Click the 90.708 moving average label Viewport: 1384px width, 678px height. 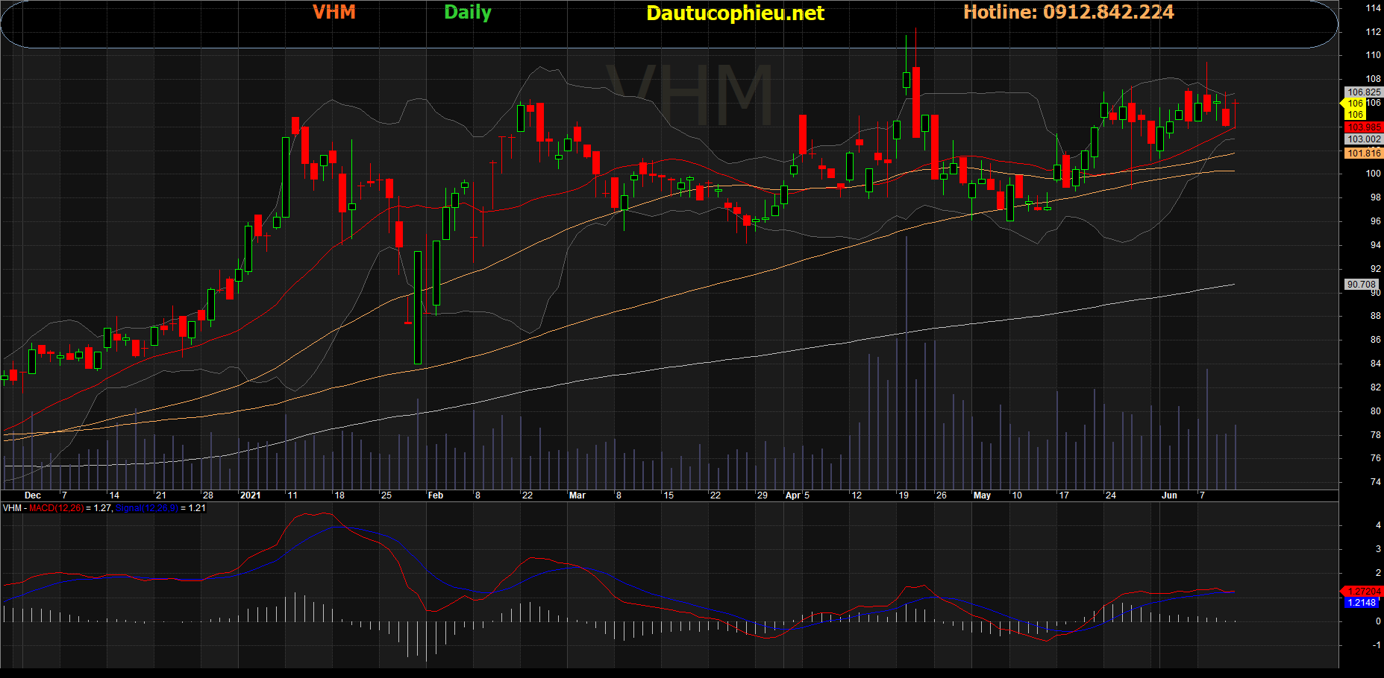coord(1361,285)
